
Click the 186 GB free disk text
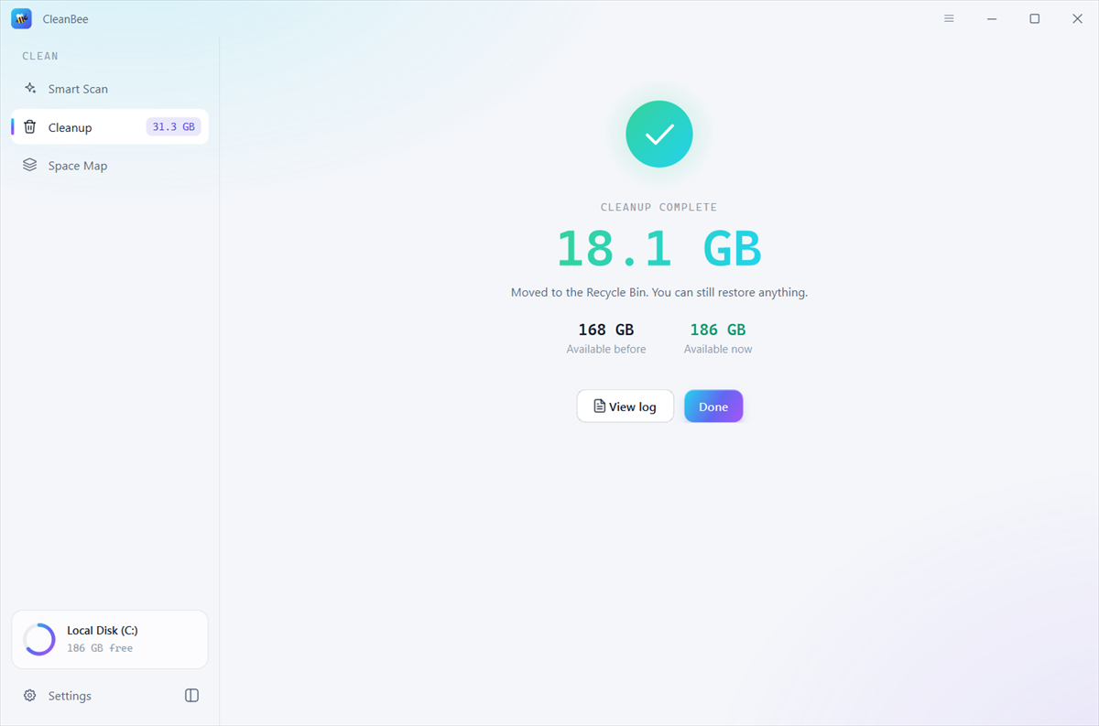tap(100, 648)
